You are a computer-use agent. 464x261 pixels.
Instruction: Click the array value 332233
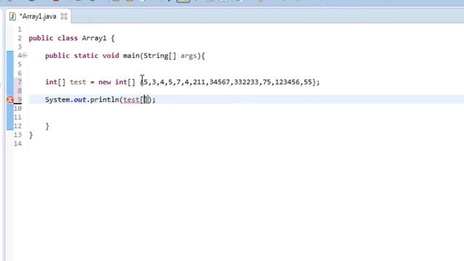pyautogui.click(x=246, y=82)
